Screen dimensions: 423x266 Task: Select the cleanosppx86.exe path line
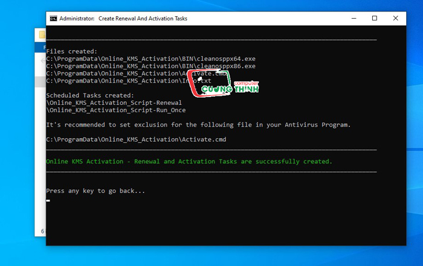coord(151,66)
